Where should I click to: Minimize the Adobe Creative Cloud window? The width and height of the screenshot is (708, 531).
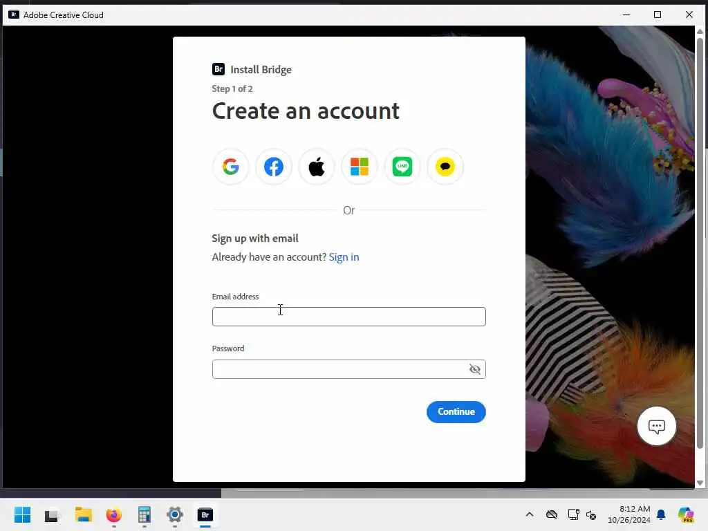[626, 15]
